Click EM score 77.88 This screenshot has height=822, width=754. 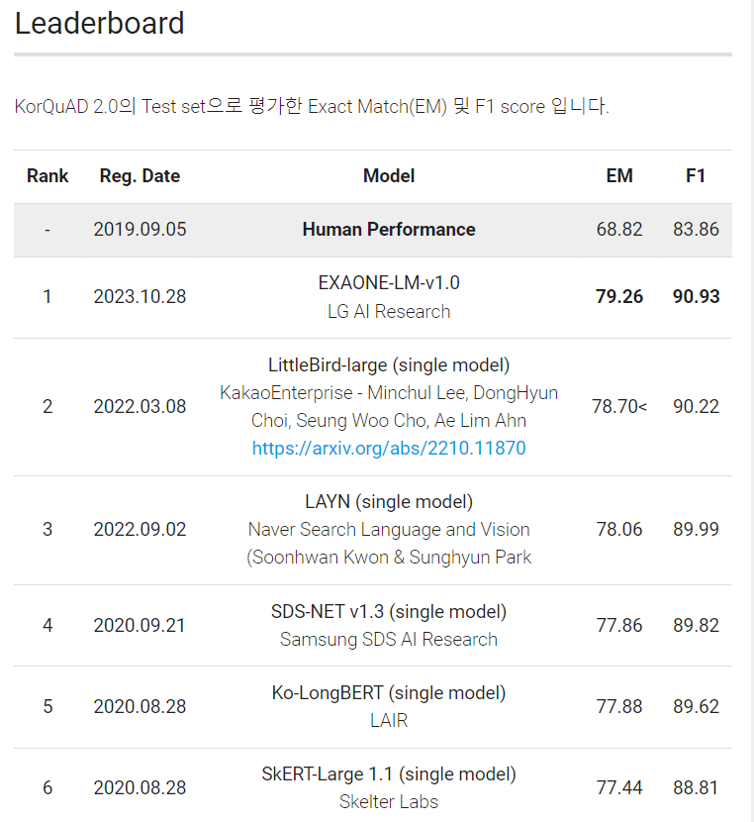point(619,707)
